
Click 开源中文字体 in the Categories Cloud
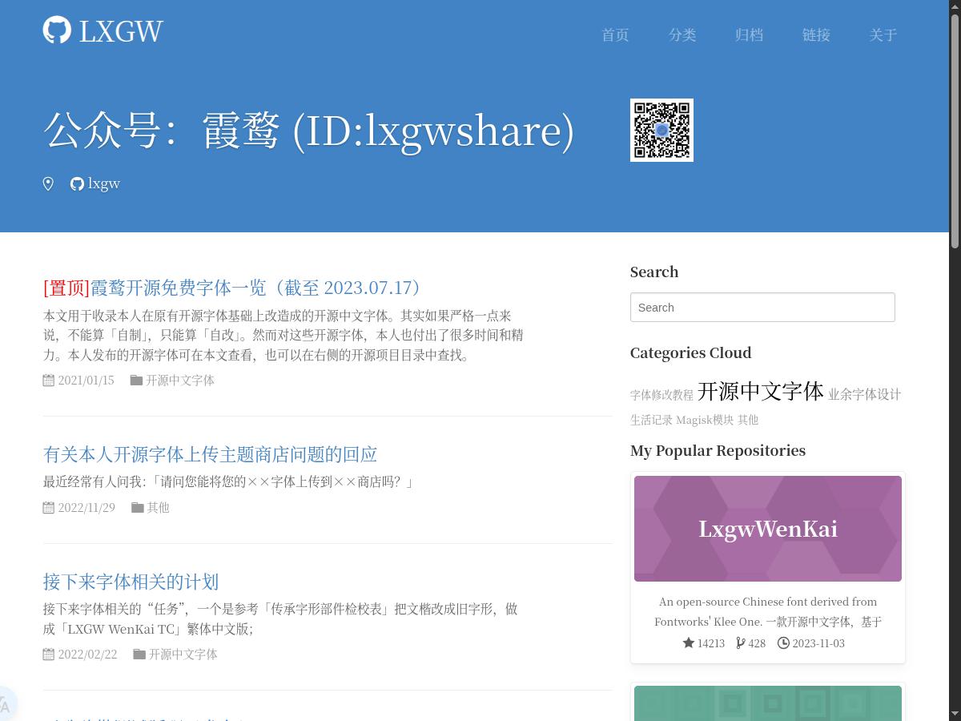pos(759,392)
